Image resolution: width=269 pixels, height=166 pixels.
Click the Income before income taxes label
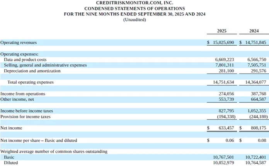point(26,111)
